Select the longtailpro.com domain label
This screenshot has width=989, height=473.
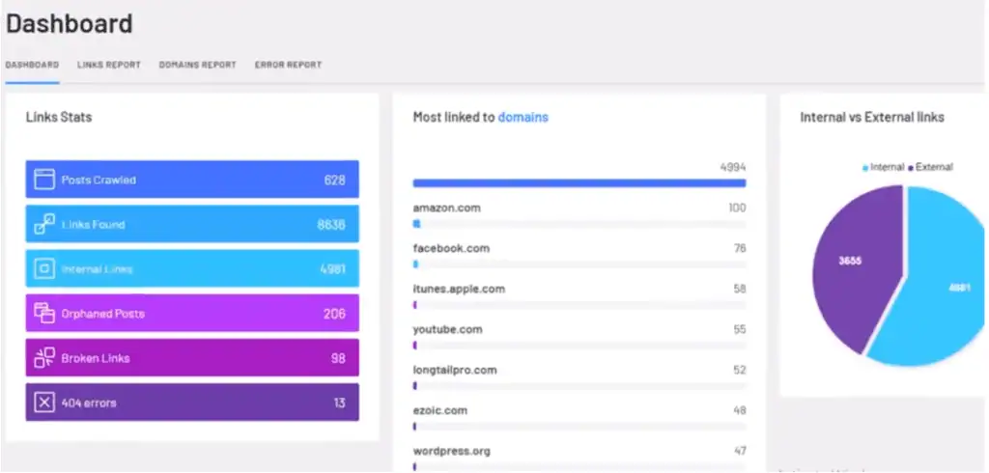pyautogui.click(x=455, y=370)
